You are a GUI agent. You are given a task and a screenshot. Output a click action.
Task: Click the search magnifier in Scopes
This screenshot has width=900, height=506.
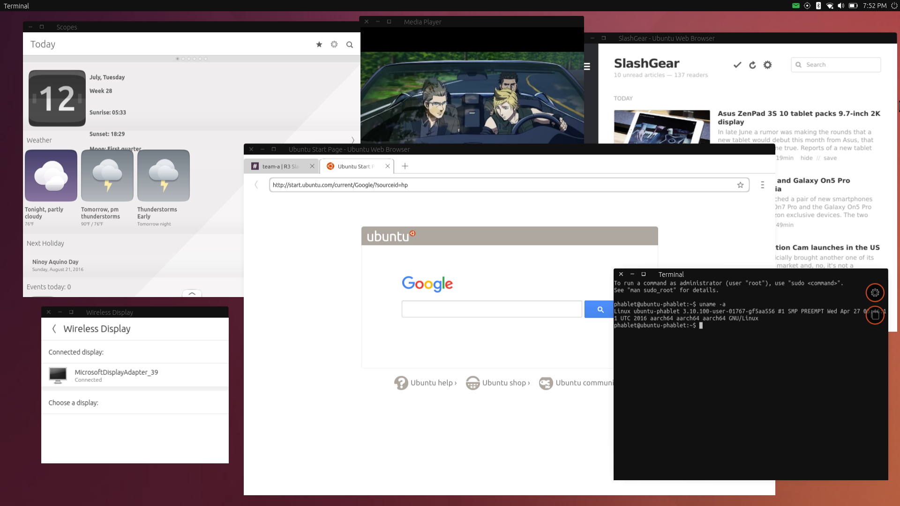coord(350,45)
